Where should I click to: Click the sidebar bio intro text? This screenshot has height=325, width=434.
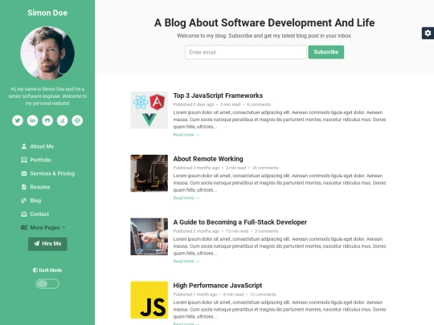tap(47, 96)
